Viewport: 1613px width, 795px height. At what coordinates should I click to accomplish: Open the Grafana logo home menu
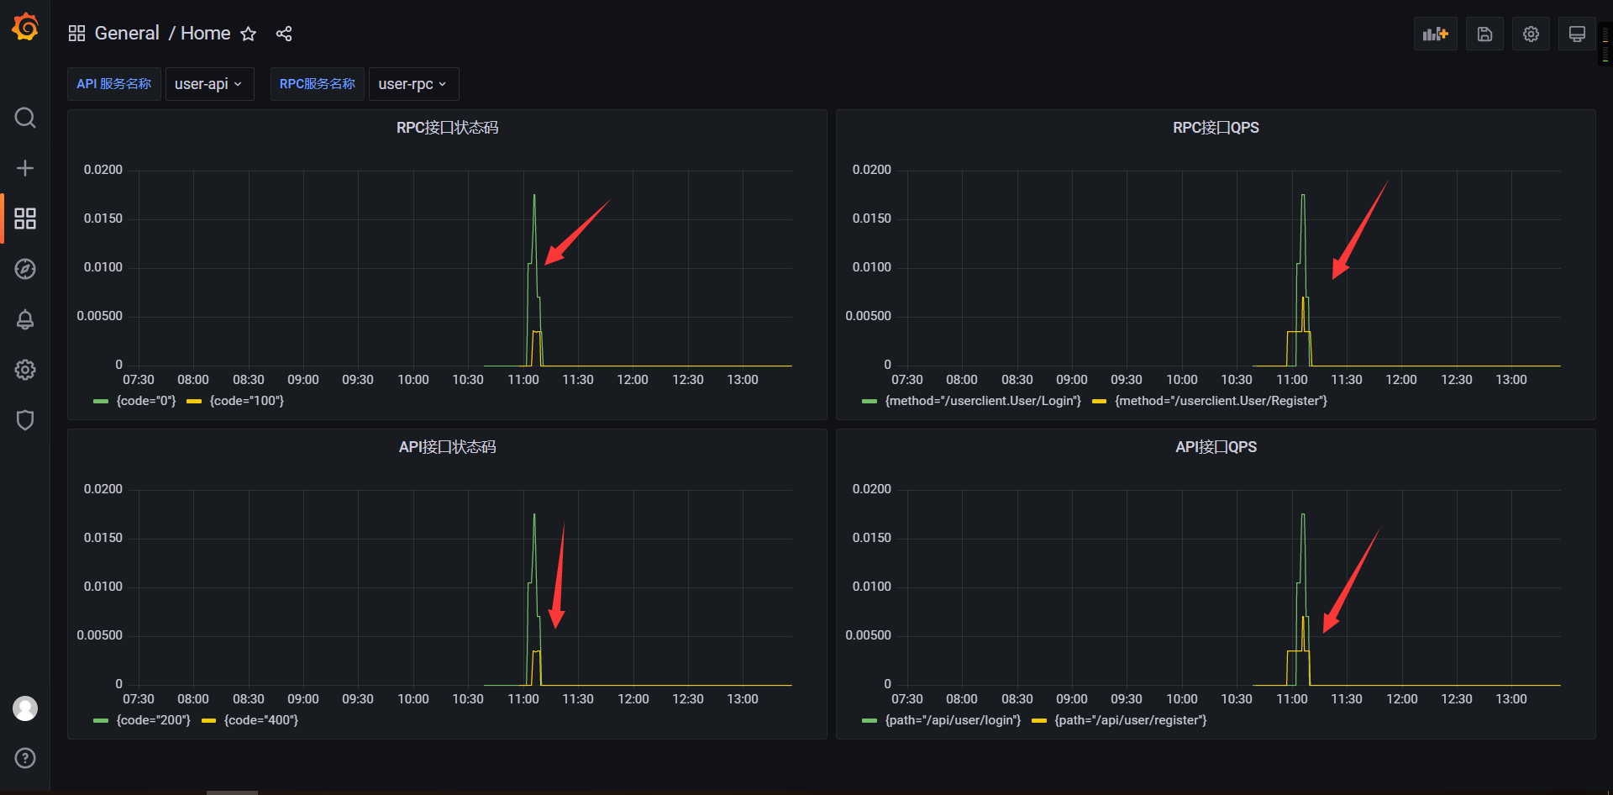pos(25,27)
